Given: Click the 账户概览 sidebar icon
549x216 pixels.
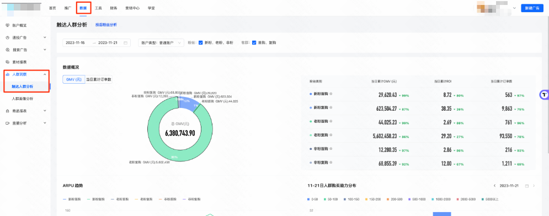Looking at the screenshot, I should (8, 25).
